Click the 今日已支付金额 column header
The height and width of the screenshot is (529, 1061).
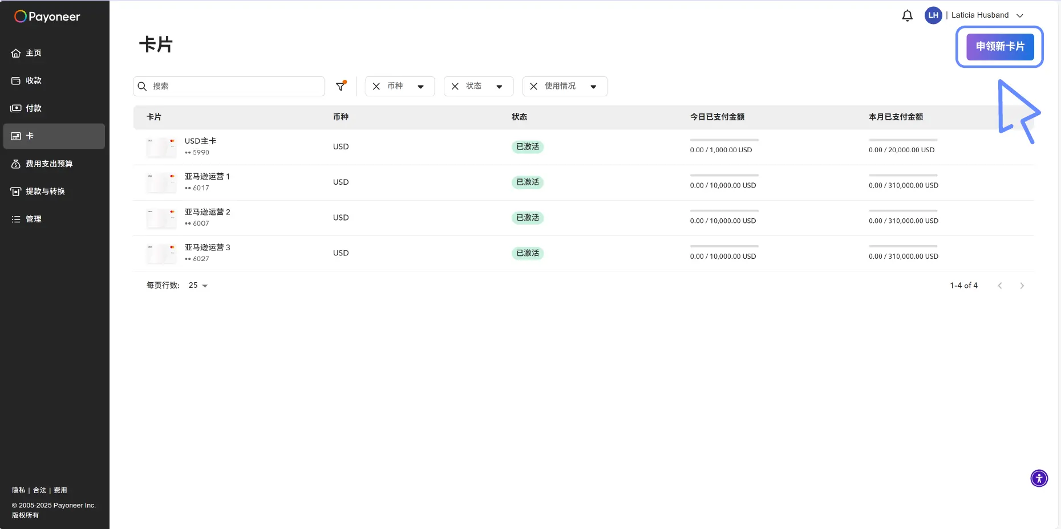[717, 117]
